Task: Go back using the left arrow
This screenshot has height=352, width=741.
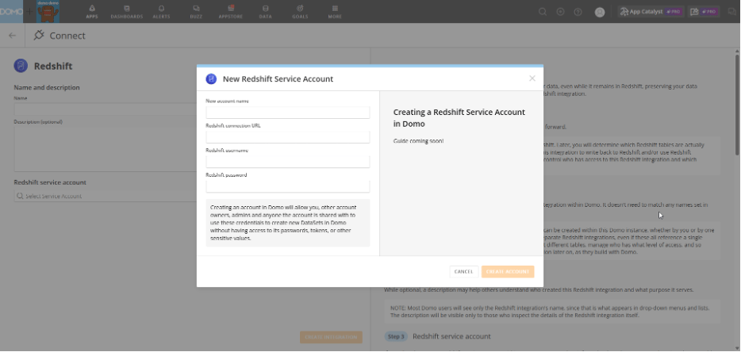Action: point(12,36)
